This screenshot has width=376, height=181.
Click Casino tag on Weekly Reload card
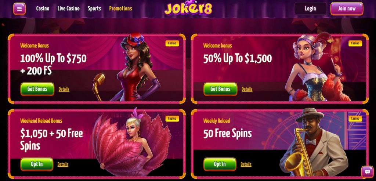(x=355, y=119)
